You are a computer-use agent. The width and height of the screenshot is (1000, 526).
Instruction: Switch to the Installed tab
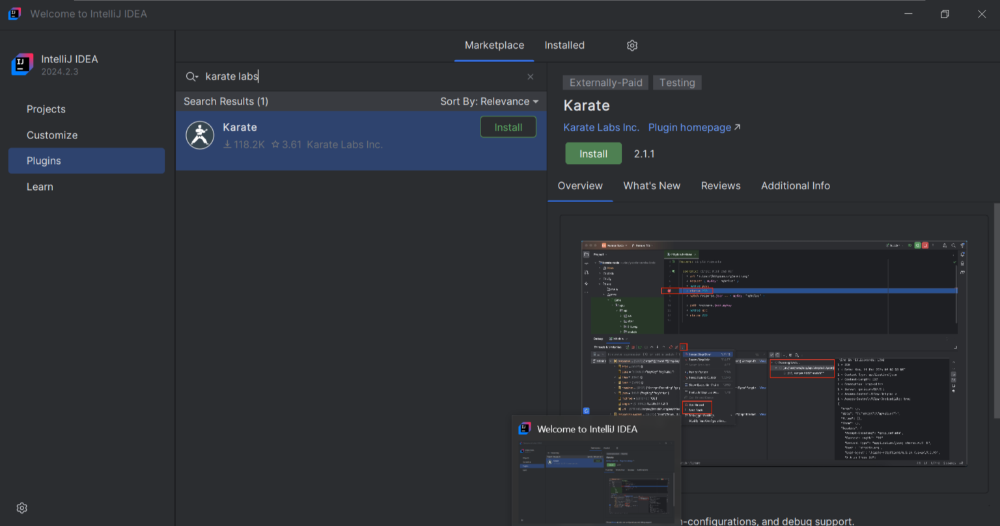pos(564,45)
